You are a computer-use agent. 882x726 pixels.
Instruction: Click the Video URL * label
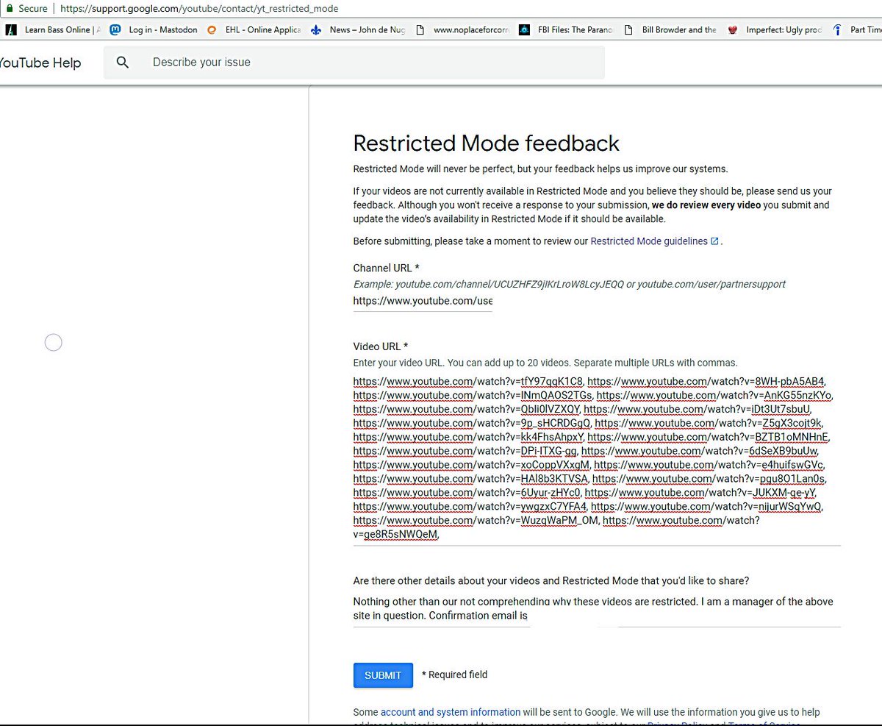click(381, 346)
